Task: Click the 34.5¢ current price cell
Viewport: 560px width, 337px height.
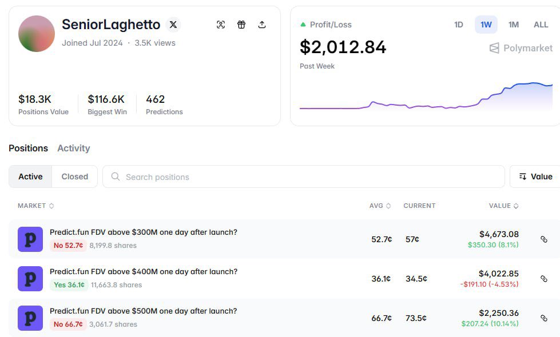Action: (x=416, y=279)
